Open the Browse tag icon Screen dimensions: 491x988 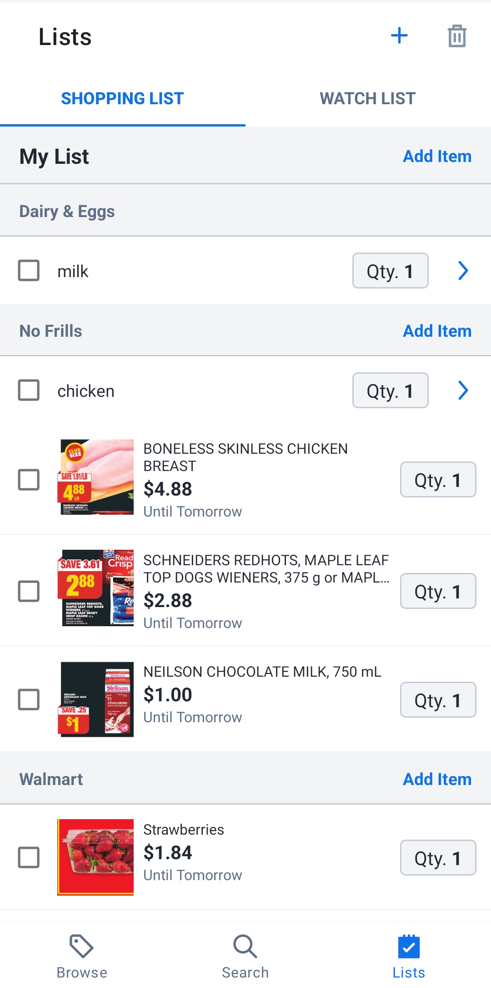[82, 947]
